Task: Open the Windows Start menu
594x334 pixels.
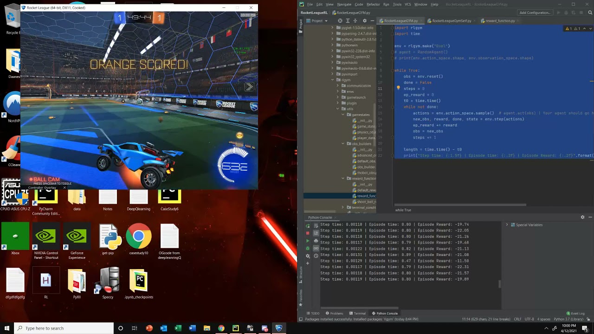Action: tap(7, 328)
